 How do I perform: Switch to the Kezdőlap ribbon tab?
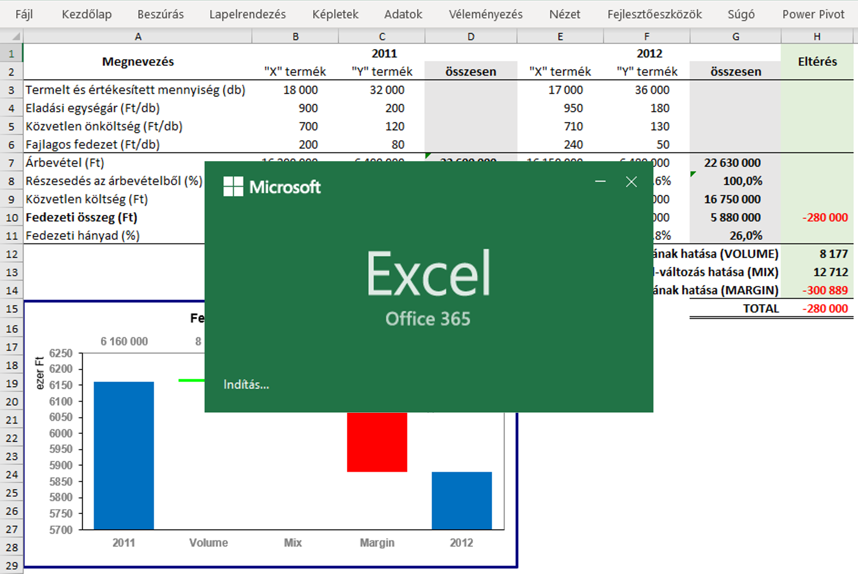[x=87, y=14]
